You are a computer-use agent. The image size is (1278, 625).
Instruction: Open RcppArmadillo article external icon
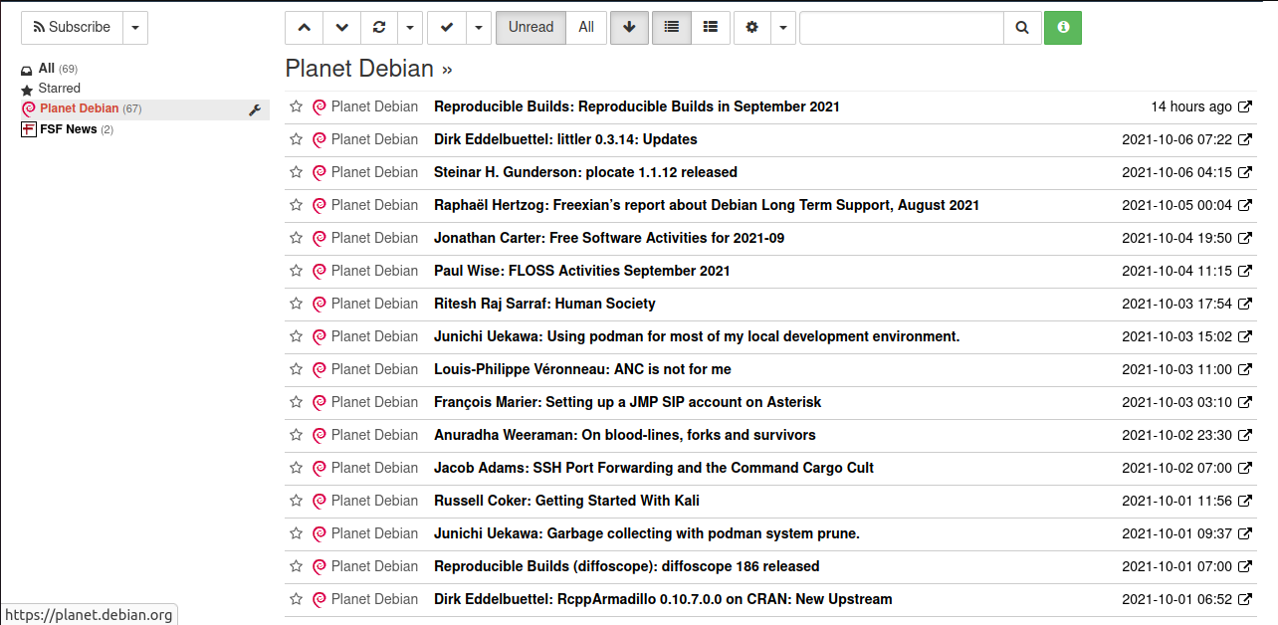[1244, 599]
